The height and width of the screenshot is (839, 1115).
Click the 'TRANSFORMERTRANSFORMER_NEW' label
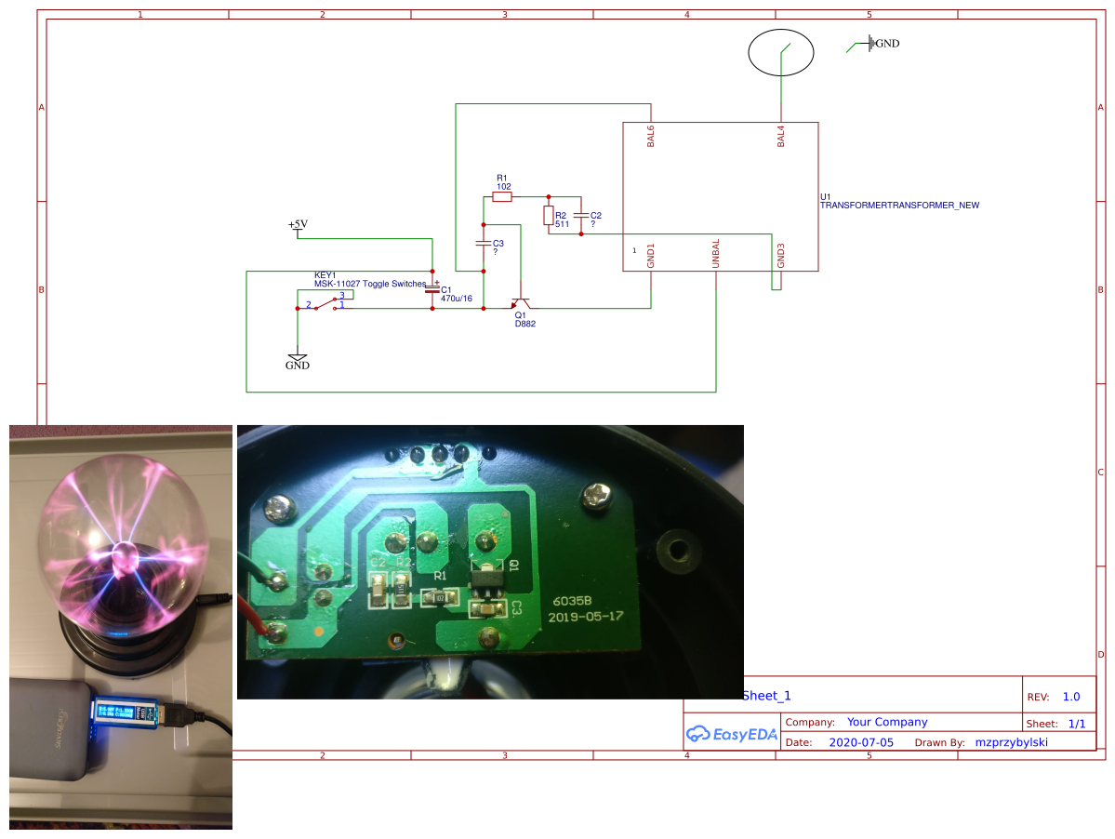(x=899, y=206)
